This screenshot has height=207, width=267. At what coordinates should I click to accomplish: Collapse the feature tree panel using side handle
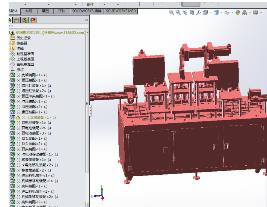pyautogui.click(x=90, y=111)
